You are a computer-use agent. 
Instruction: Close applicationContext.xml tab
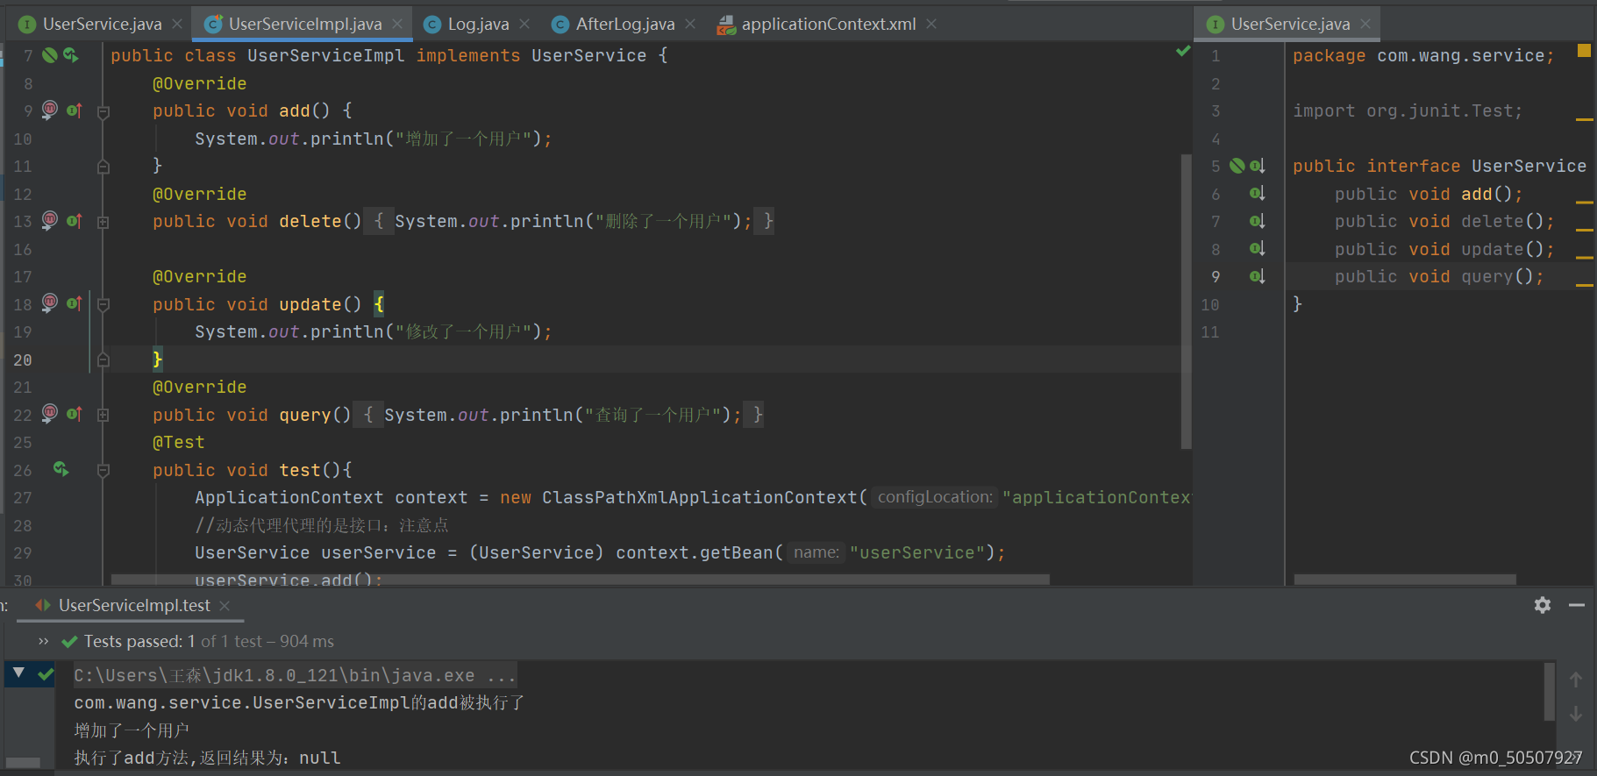coord(931,24)
